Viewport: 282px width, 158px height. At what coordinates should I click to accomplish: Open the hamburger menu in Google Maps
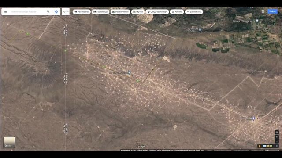[x=6, y=12]
